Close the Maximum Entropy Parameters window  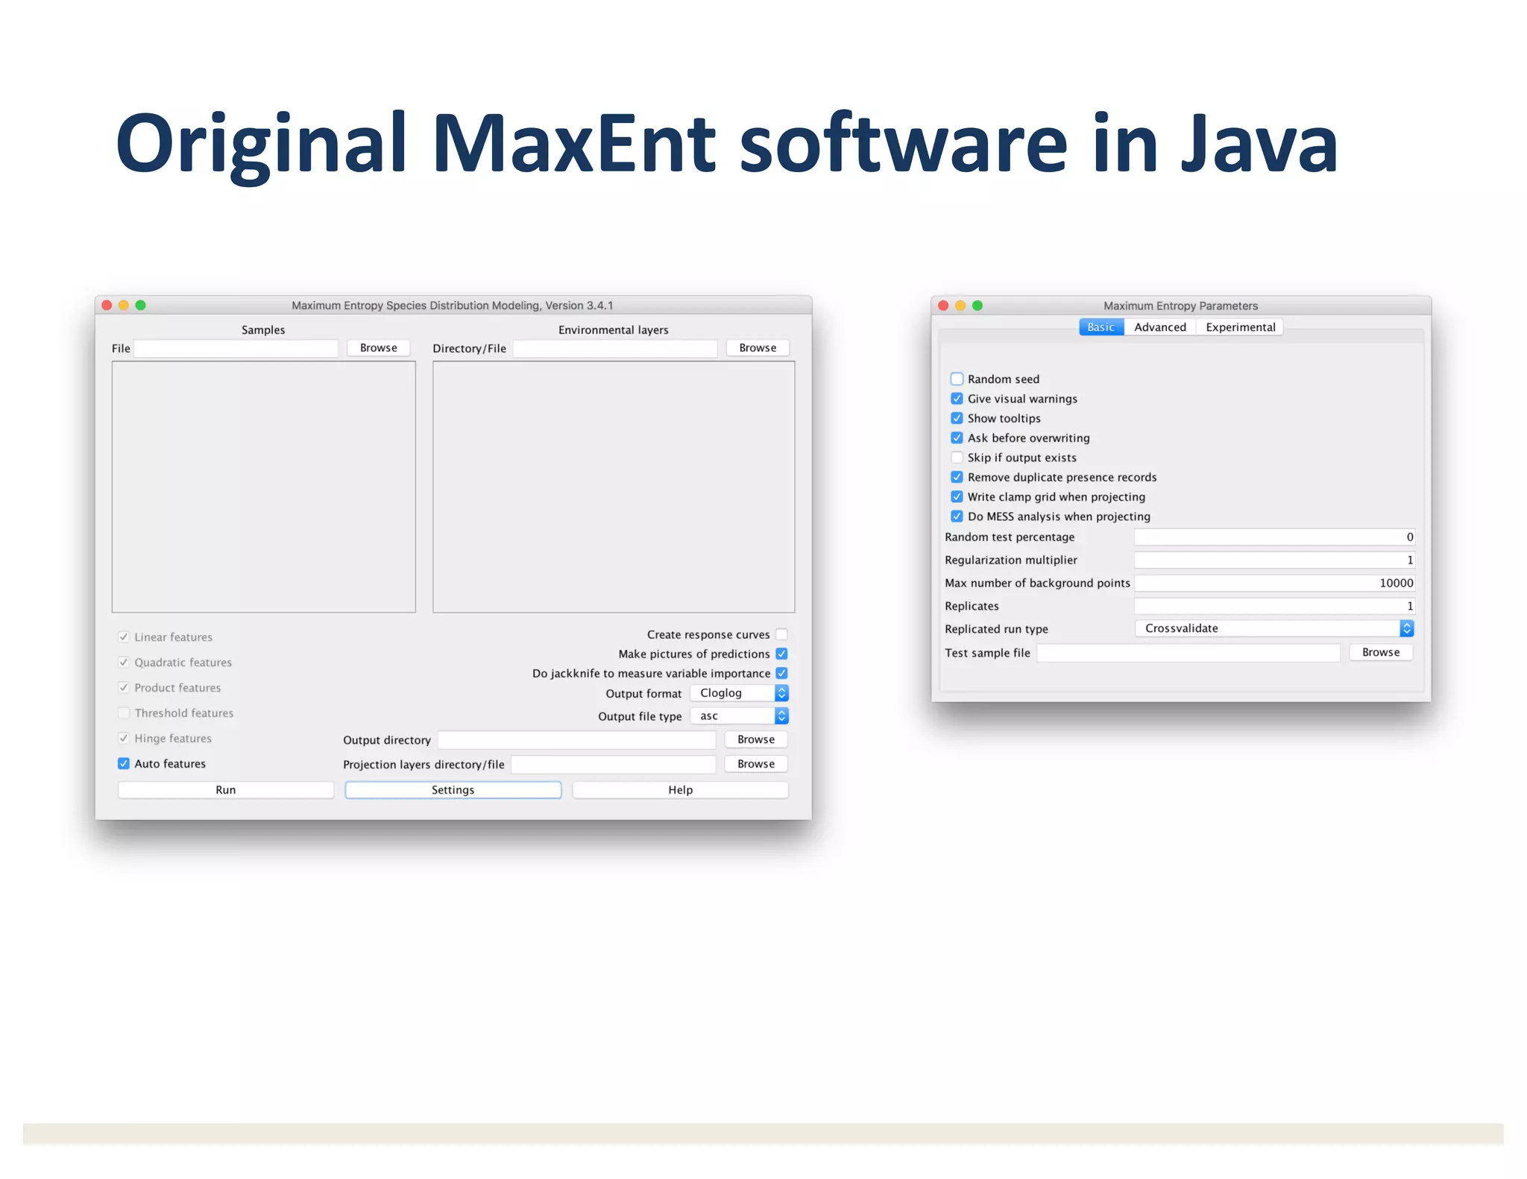[x=943, y=306]
